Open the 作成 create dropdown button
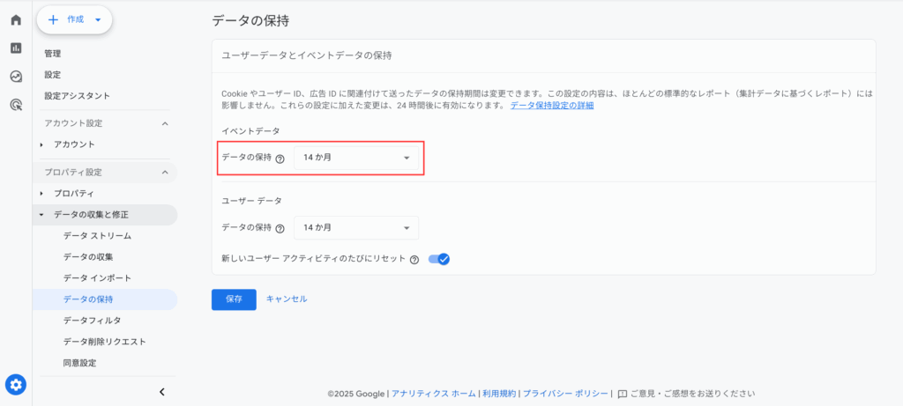The height and width of the screenshot is (406, 903). [x=75, y=19]
